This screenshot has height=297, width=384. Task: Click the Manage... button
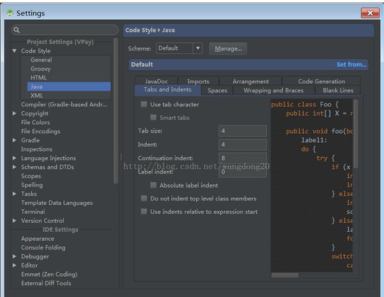pyautogui.click(x=228, y=49)
